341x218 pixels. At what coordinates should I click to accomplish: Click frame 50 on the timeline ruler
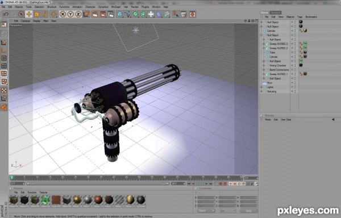(139, 178)
